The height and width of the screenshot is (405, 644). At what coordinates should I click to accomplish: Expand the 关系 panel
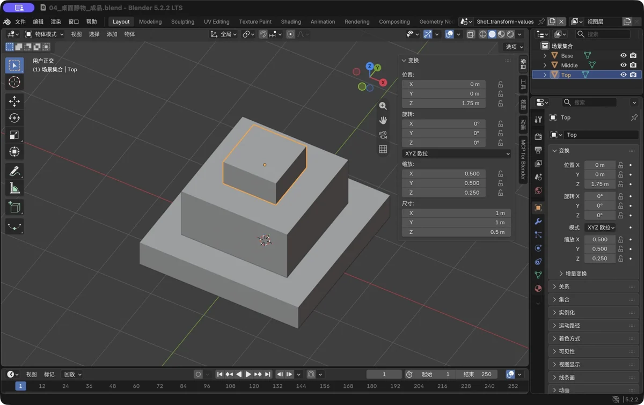tap(595, 286)
